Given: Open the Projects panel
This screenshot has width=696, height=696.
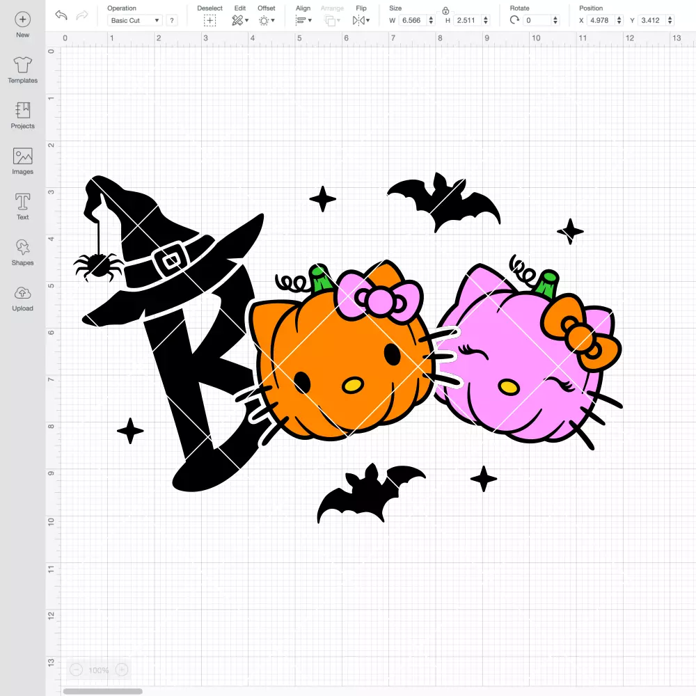Looking at the screenshot, I should [23, 116].
